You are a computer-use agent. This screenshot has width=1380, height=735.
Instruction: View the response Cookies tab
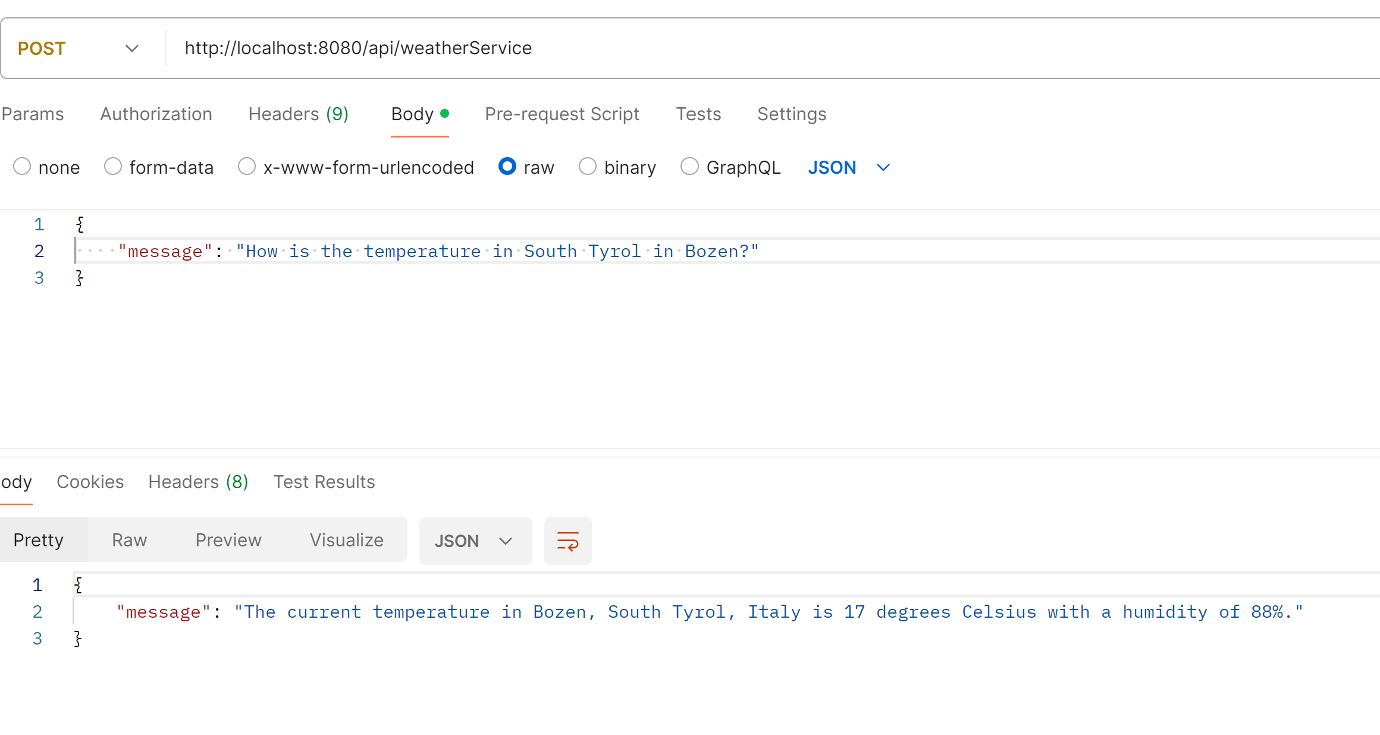[x=90, y=481]
